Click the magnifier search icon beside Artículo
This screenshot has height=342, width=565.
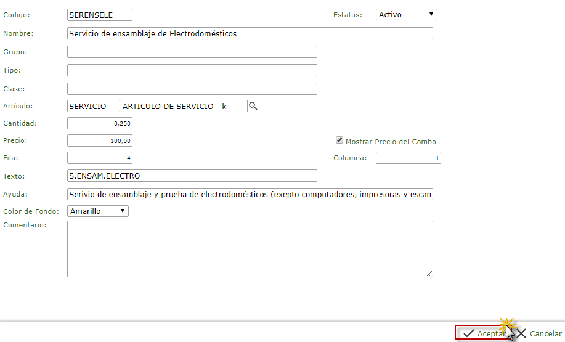pyautogui.click(x=253, y=106)
